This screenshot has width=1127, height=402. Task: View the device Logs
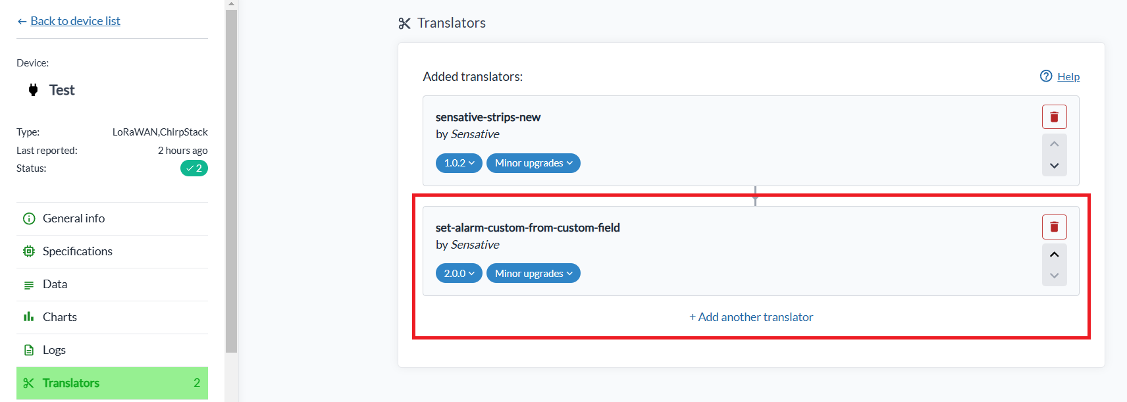click(x=54, y=350)
